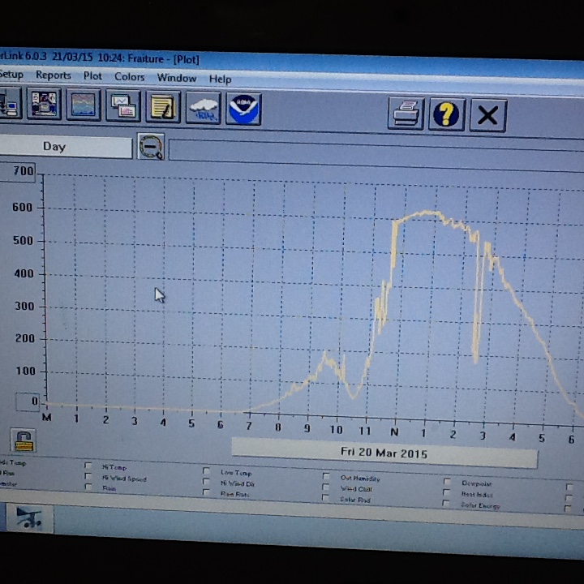Viewport: 584px width, 584px height.
Task: Enable the Wind Chill checkbox
Action: [326, 487]
